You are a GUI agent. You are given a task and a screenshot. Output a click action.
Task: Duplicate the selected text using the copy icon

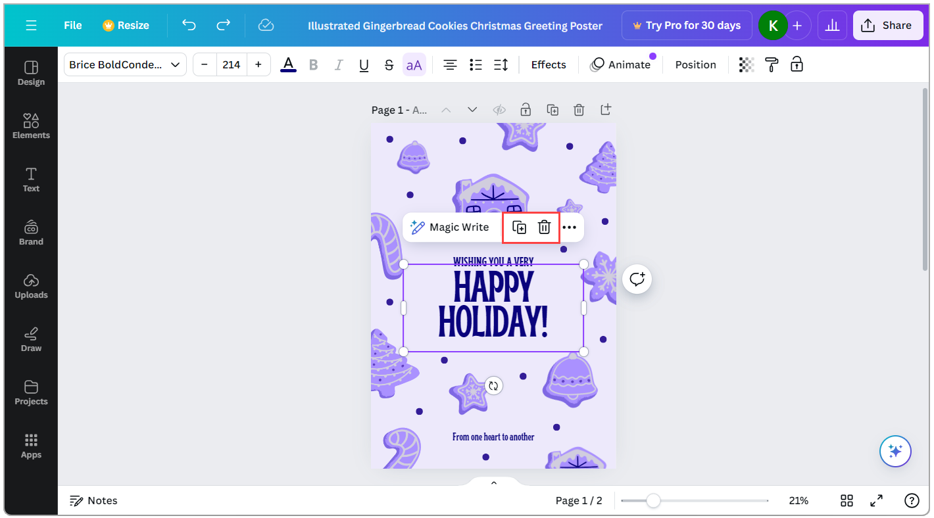click(519, 227)
